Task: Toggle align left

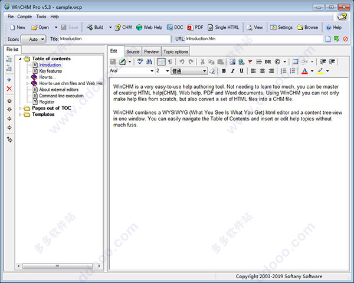Action: [253, 71]
